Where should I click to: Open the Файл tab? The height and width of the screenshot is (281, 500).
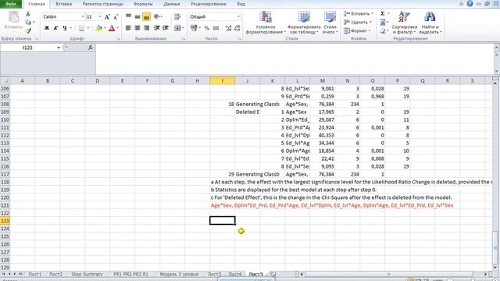[11, 4]
